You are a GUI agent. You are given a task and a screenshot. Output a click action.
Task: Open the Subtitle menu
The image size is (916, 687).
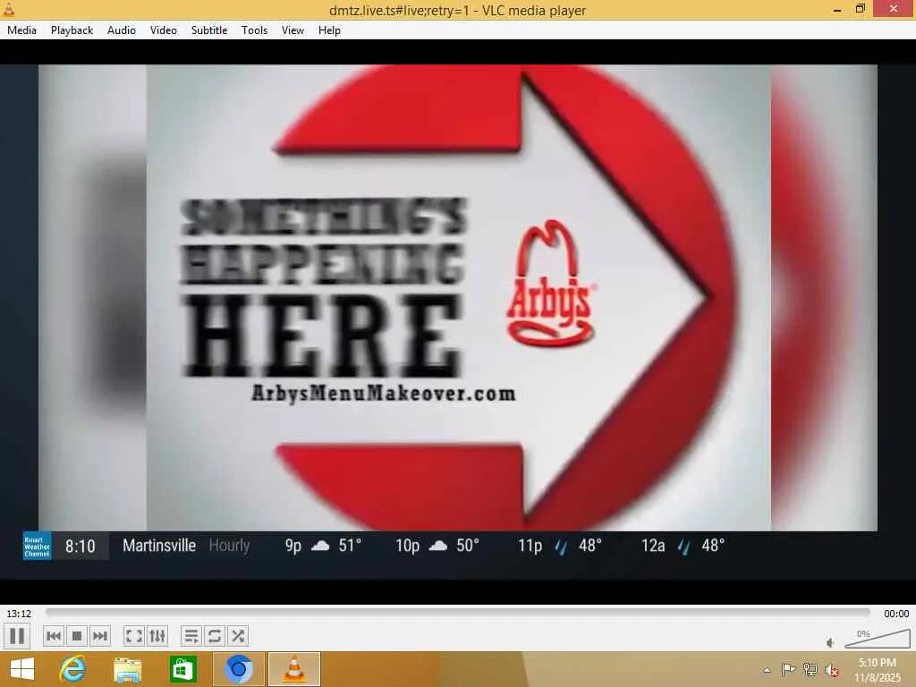(x=209, y=30)
